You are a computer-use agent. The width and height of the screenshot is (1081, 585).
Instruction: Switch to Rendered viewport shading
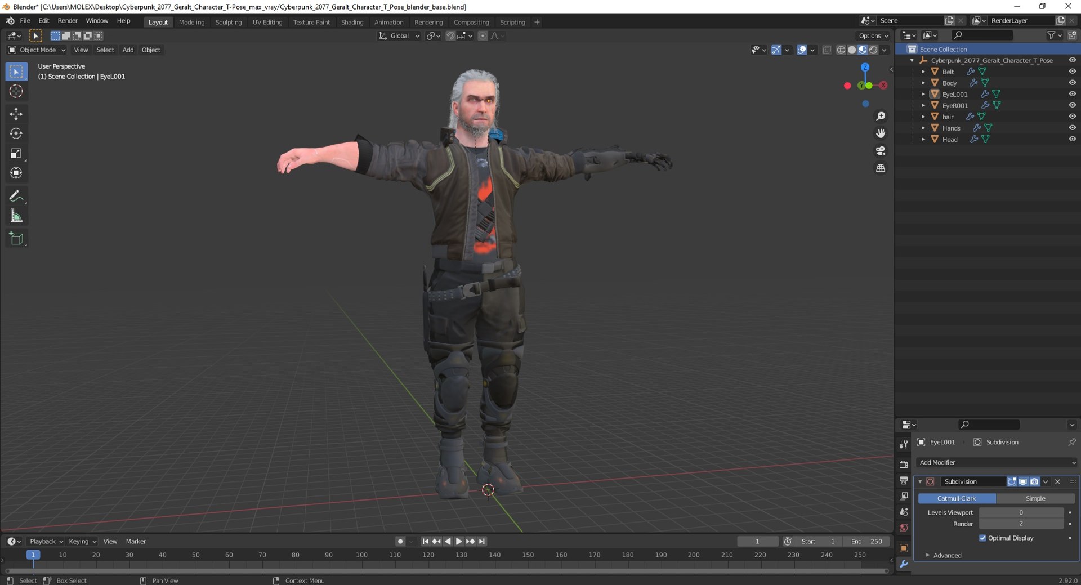click(x=873, y=50)
